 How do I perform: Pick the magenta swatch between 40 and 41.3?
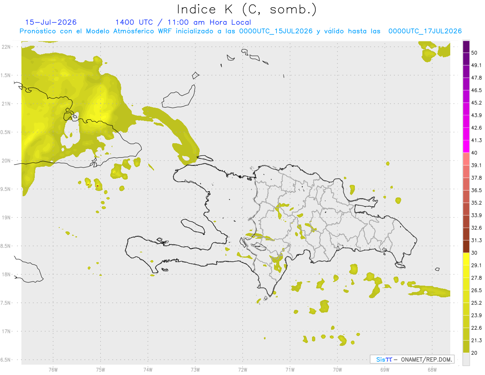tap(466, 146)
